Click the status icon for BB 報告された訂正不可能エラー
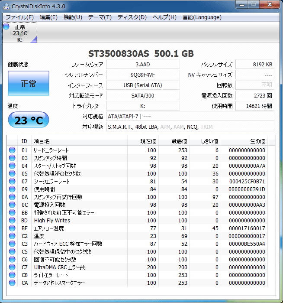 tap(12, 212)
